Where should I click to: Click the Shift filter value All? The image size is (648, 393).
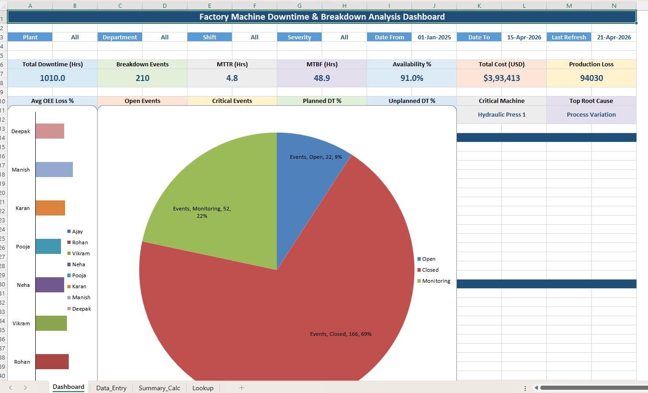pyautogui.click(x=254, y=37)
